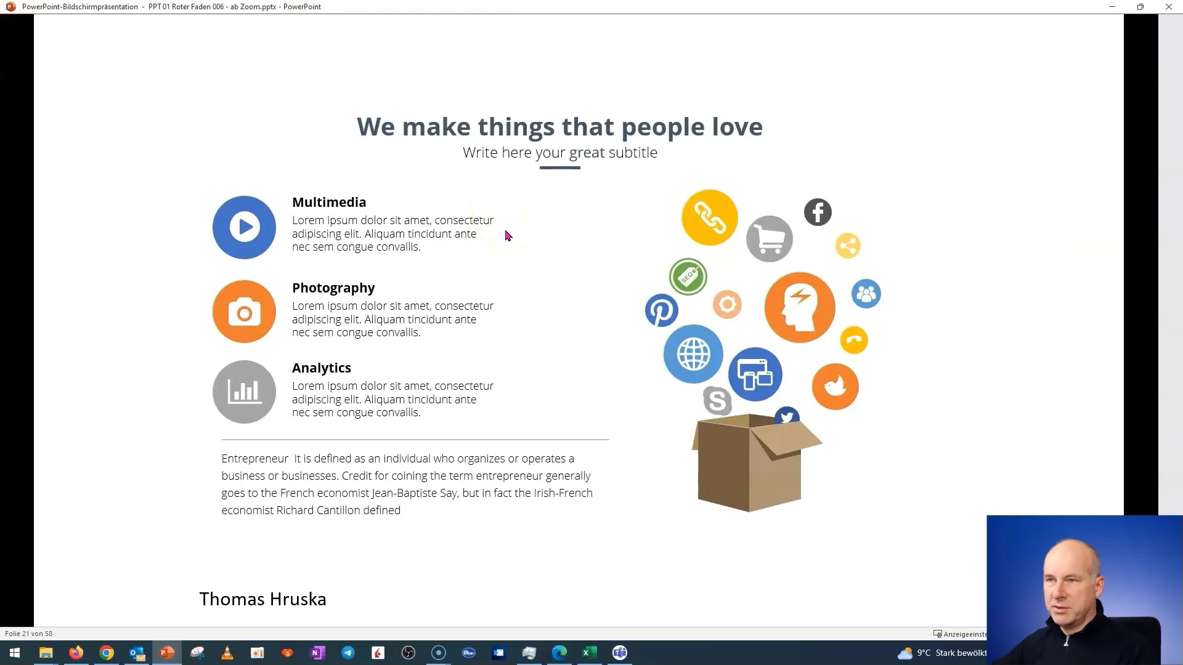
Task: Click the "Photography" heading
Action: [x=333, y=288]
